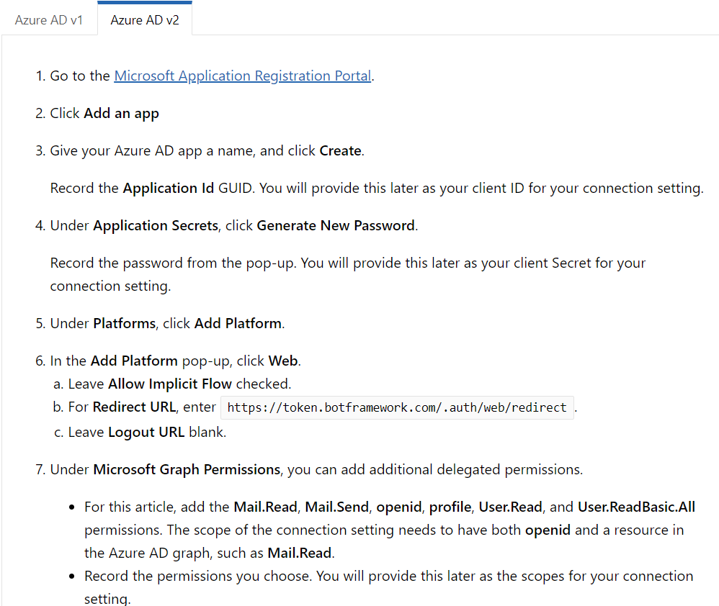Click the bold 'Mail.Send' permission name

pos(337,507)
